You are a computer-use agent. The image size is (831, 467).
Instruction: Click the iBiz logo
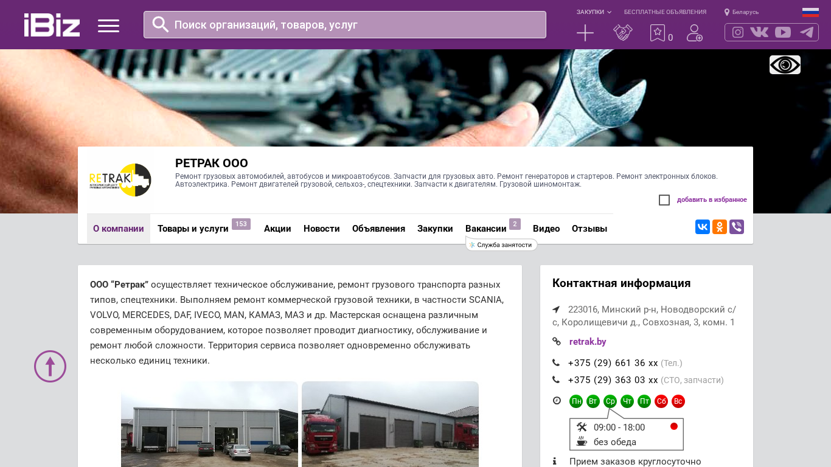pos(52,25)
